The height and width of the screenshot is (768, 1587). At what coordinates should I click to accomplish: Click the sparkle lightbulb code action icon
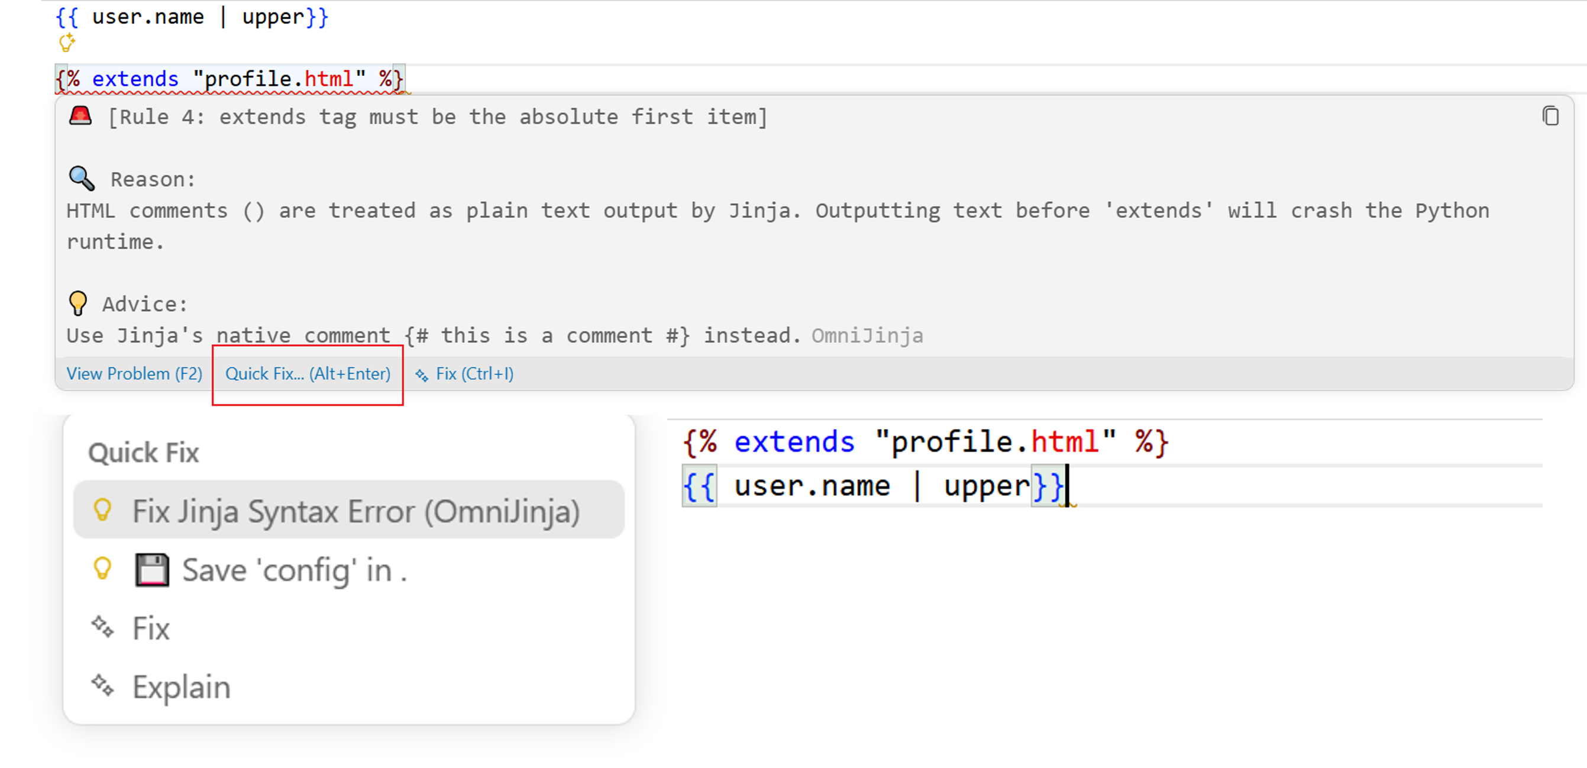(66, 43)
